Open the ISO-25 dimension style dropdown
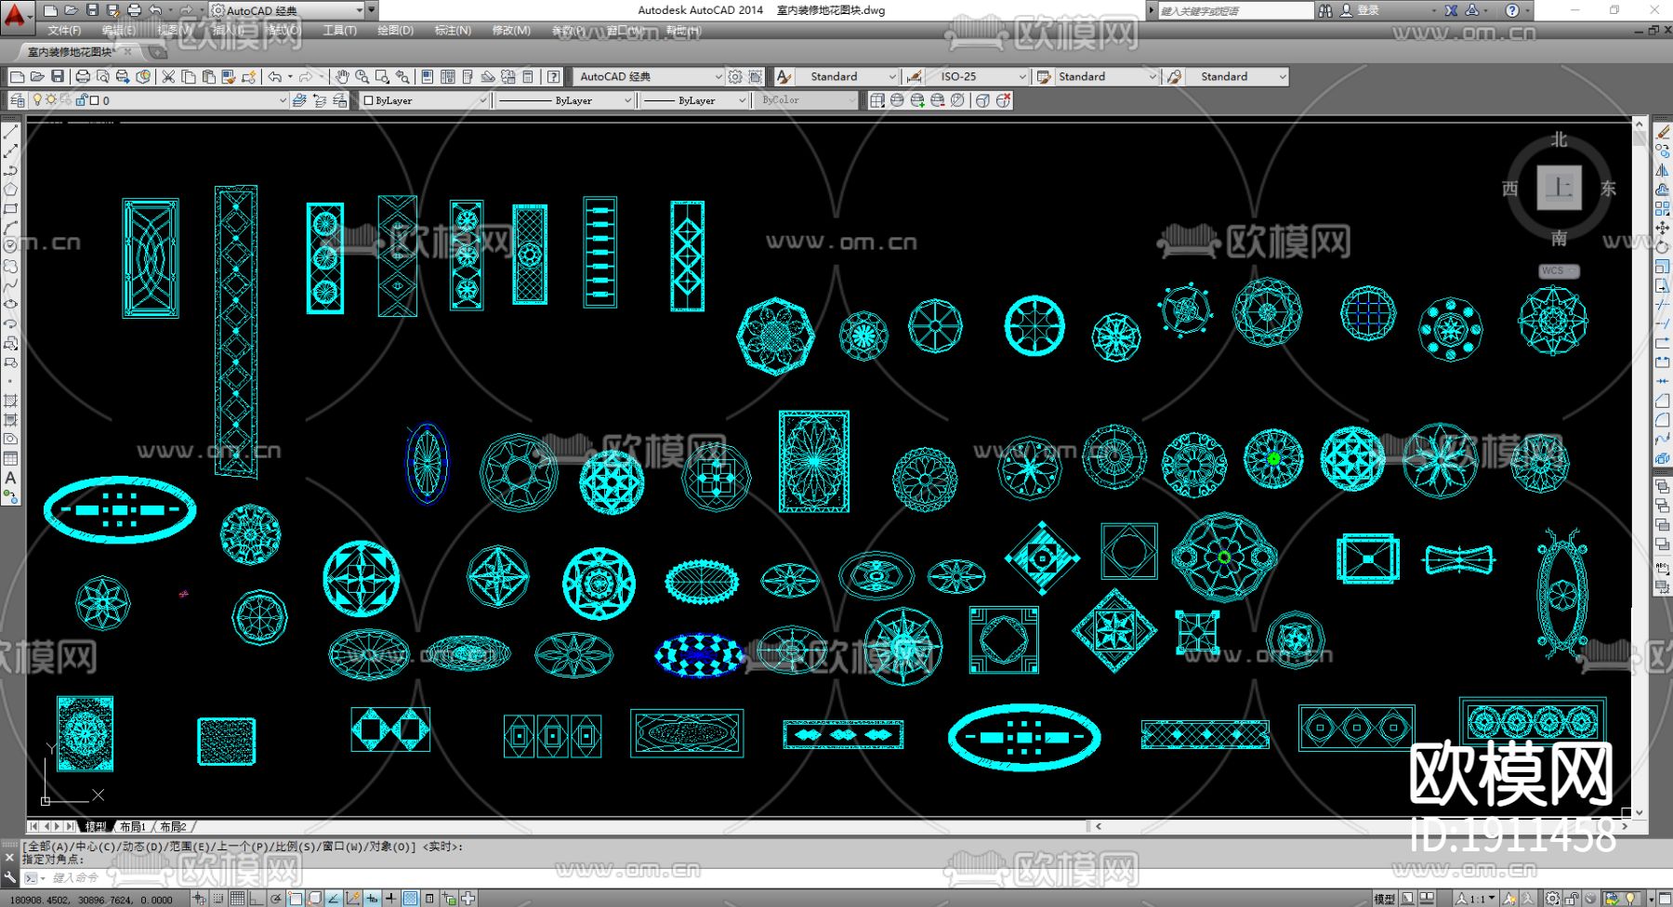Image resolution: width=1673 pixels, height=907 pixels. pyautogui.click(x=1022, y=76)
